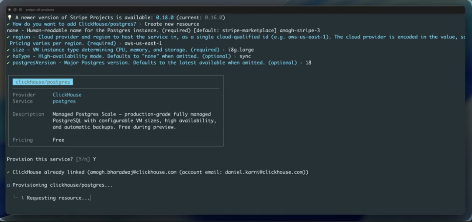
Task: Click the 'Service' label in the card
Action: point(23,101)
